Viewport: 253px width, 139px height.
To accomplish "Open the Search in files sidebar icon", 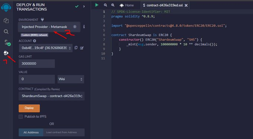I will [6, 32].
